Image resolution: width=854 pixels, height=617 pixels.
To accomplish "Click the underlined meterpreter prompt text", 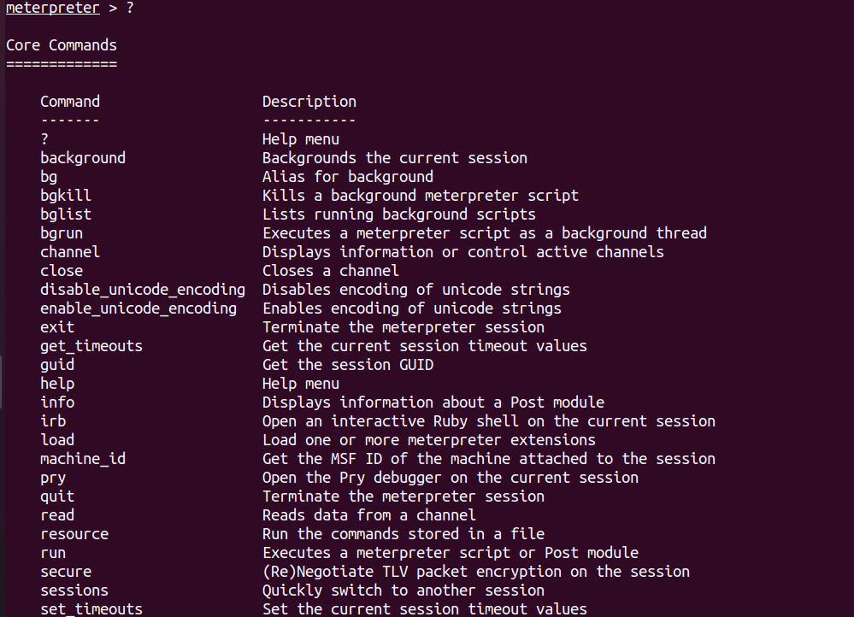I will click(53, 9).
